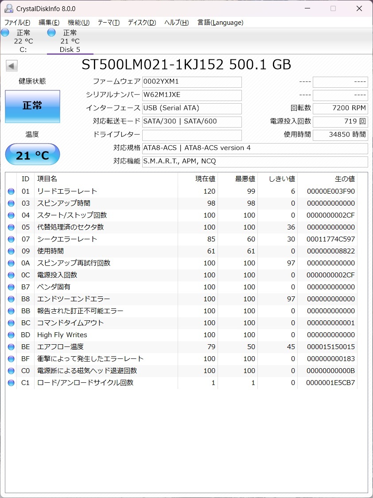Click status orb of row BC コマンドタイムアウト
Image resolution: width=373 pixels, height=498 pixels.
click(x=11, y=323)
